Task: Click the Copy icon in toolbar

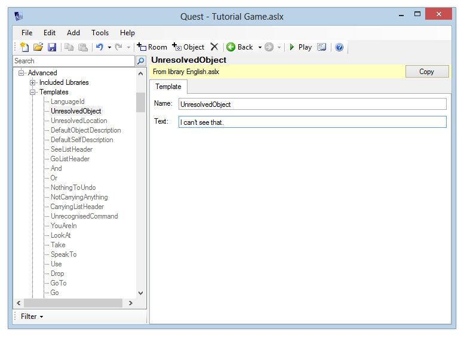Action: (69, 47)
